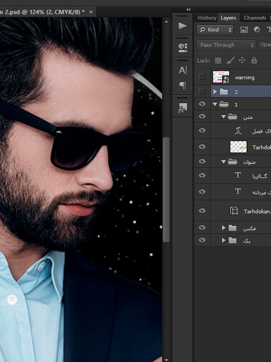Hide group 1 using its eye icon

pos(202,104)
